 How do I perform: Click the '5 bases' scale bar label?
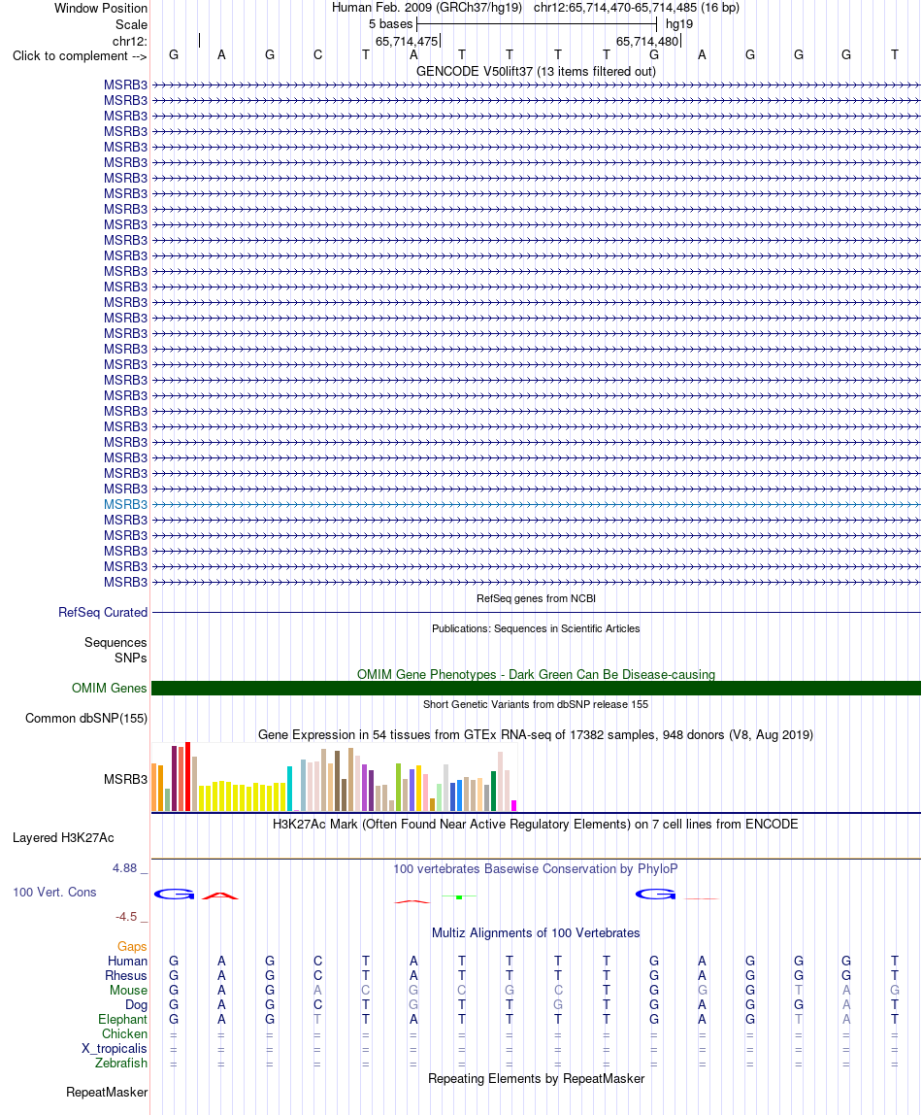pyautogui.click(x=390, y=23)
